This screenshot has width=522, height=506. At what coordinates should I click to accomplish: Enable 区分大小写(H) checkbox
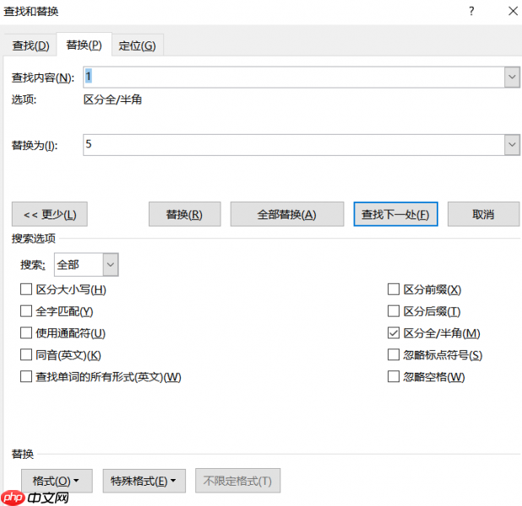point(26,289)
